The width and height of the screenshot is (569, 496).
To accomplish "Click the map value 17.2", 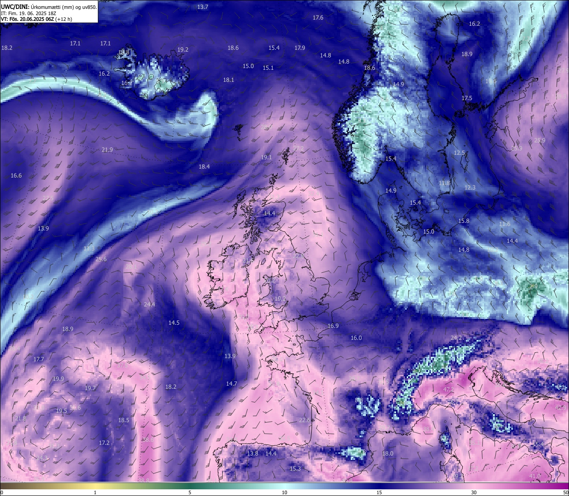I will coord(104,443).
